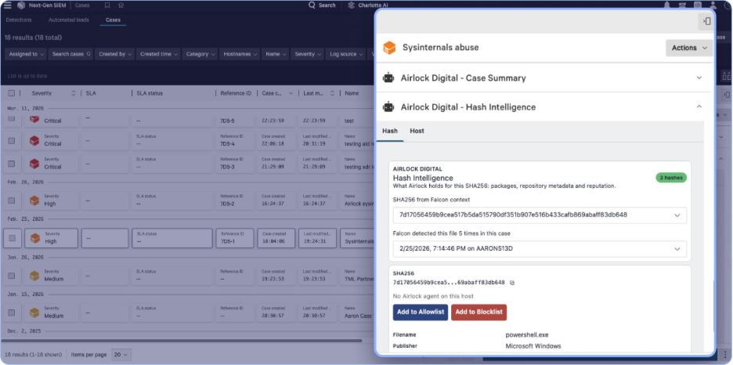Click orange High severity icon for 7D5-2
Viewport: 733px width, 365px height.
(34, 201)
